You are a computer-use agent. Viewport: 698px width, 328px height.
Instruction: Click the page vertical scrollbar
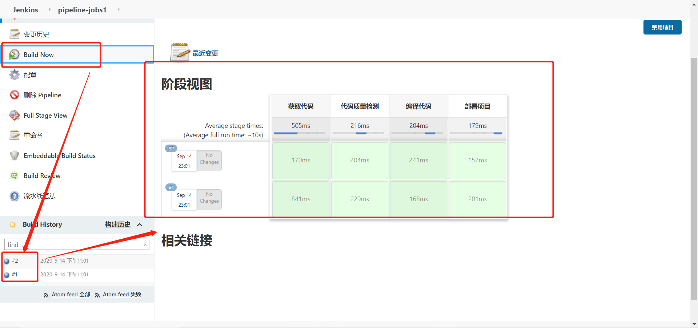point(694,178)
